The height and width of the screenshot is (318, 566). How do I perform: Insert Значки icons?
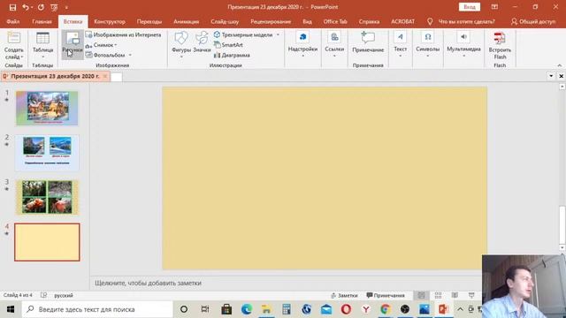click(202, 43)
